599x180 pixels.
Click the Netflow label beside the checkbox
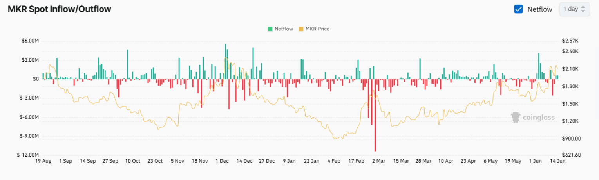tap(540, 9)
